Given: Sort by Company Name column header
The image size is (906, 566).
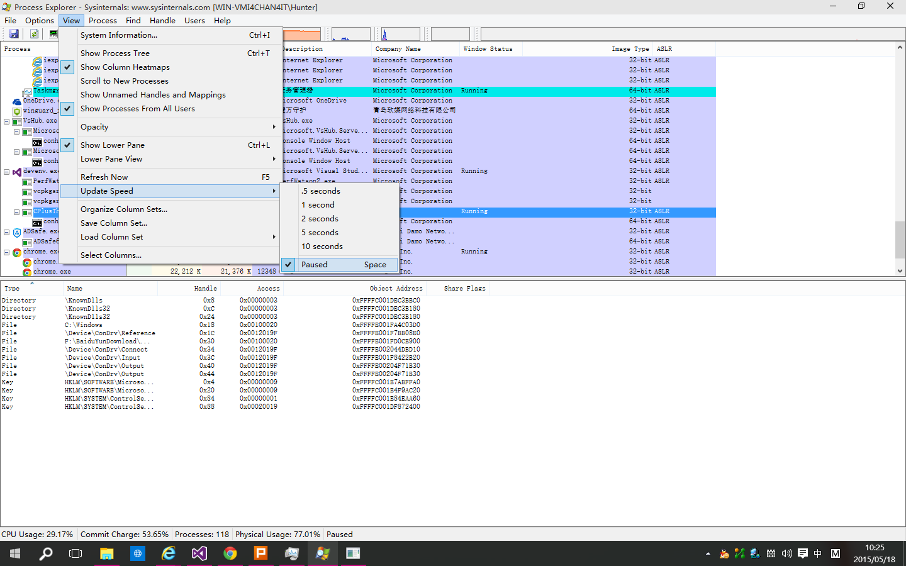Looking at the screenshot, I should 415,49.
